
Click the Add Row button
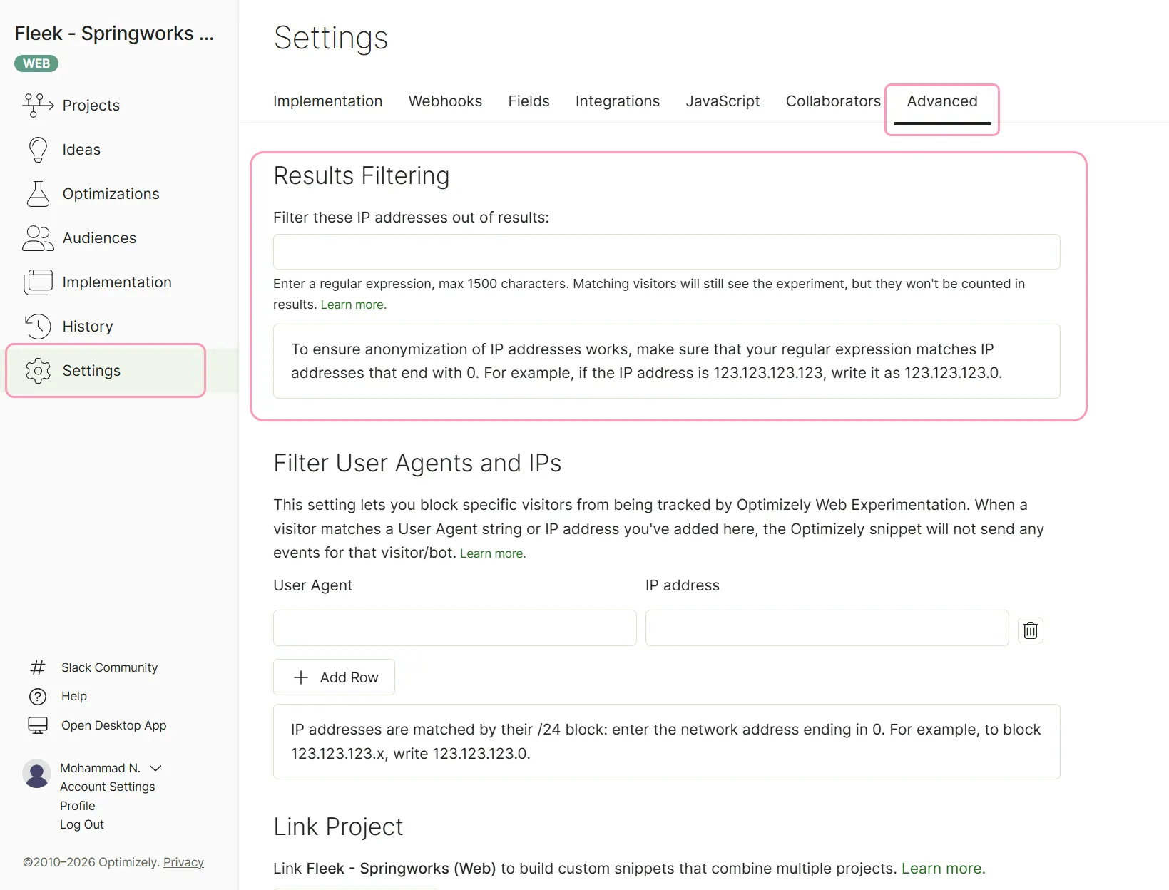334,677
